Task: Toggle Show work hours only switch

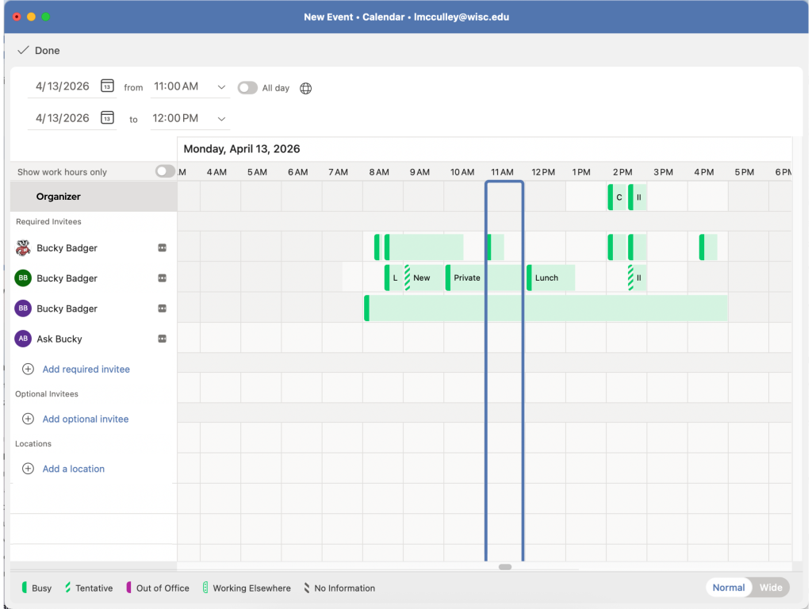Action: pyautogui.click(x=164, y=171)
